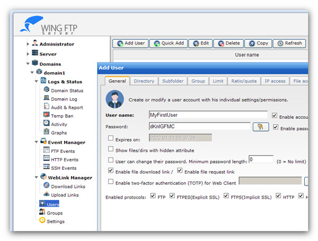The image size is (318, 241).
Task: Click the Quick Add button
Action: pos(169,44)
